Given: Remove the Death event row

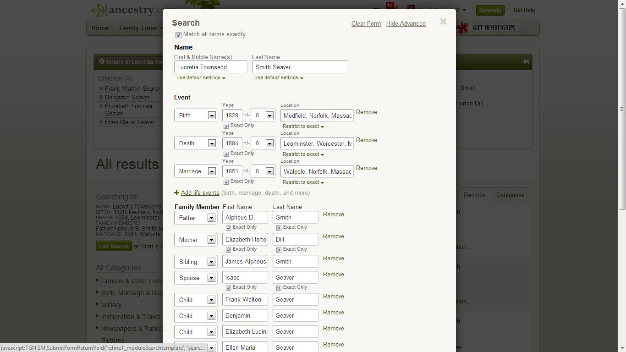Looking at the screenshot, I should tap(367, 140).
